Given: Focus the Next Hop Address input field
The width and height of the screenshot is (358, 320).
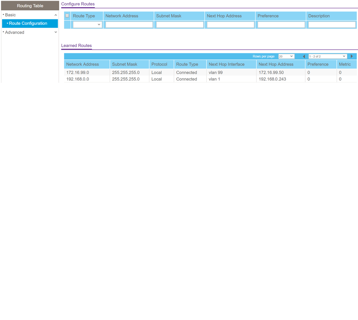Looking at the screenshot, I should coord(230,25).
